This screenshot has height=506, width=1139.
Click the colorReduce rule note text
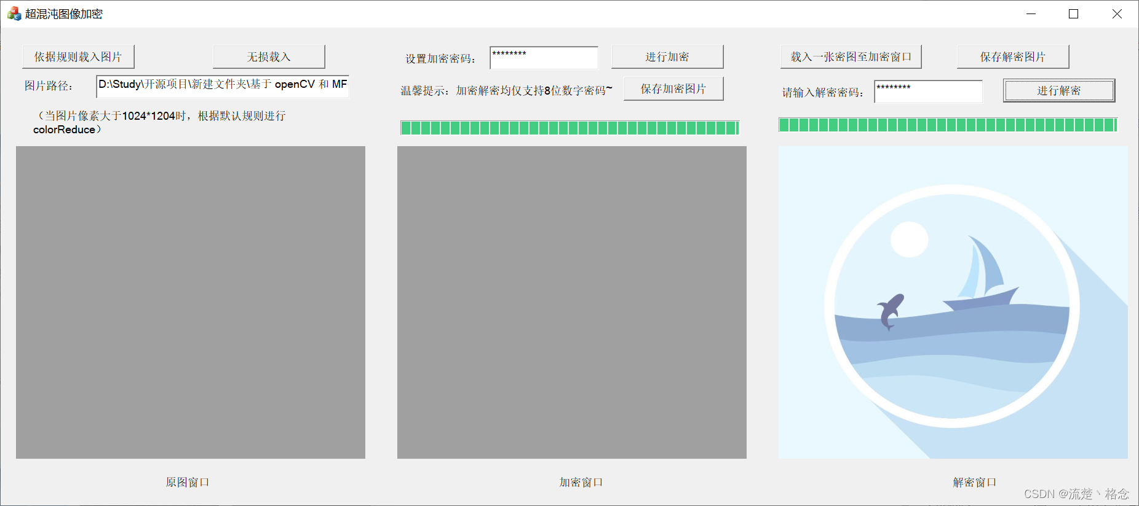click(x=159, y=122)
